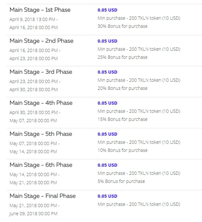Click the Main Stage – 1st Phase heading
Viewport: 202px width, 222px height.
pos(40,10)
